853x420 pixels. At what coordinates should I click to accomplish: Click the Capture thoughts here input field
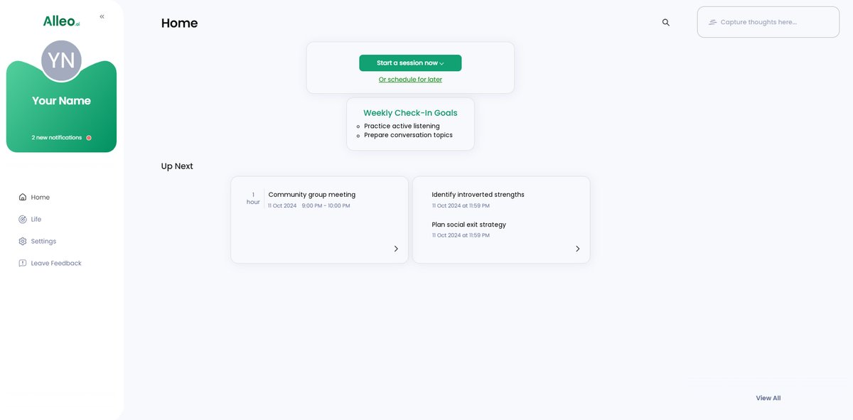point(768,22)
